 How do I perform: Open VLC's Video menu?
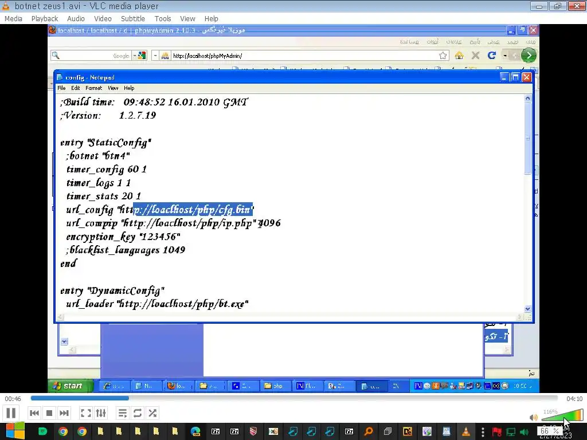(x=103, y=19)
